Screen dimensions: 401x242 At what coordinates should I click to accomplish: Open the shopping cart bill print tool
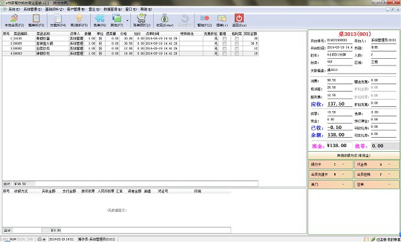point(142,21)
